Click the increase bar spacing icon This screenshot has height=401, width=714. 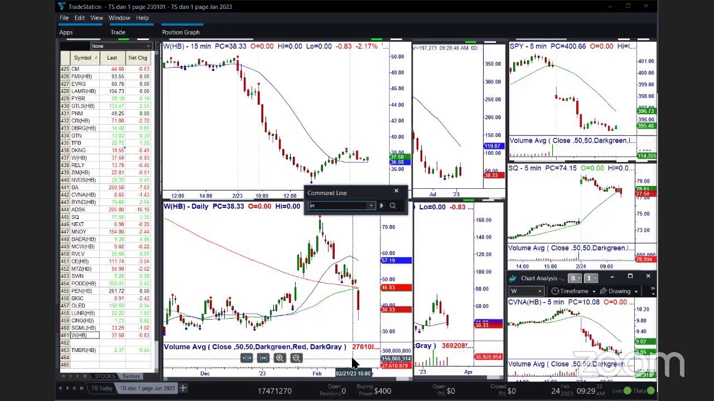[x=263, y=358]
